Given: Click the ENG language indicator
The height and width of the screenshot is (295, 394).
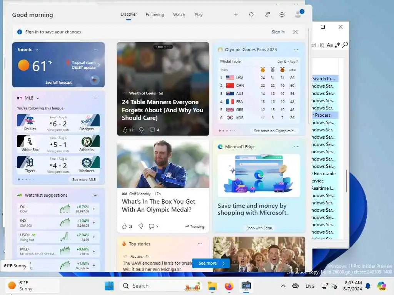Looking at the screenshot, I should tap(310, 286).
